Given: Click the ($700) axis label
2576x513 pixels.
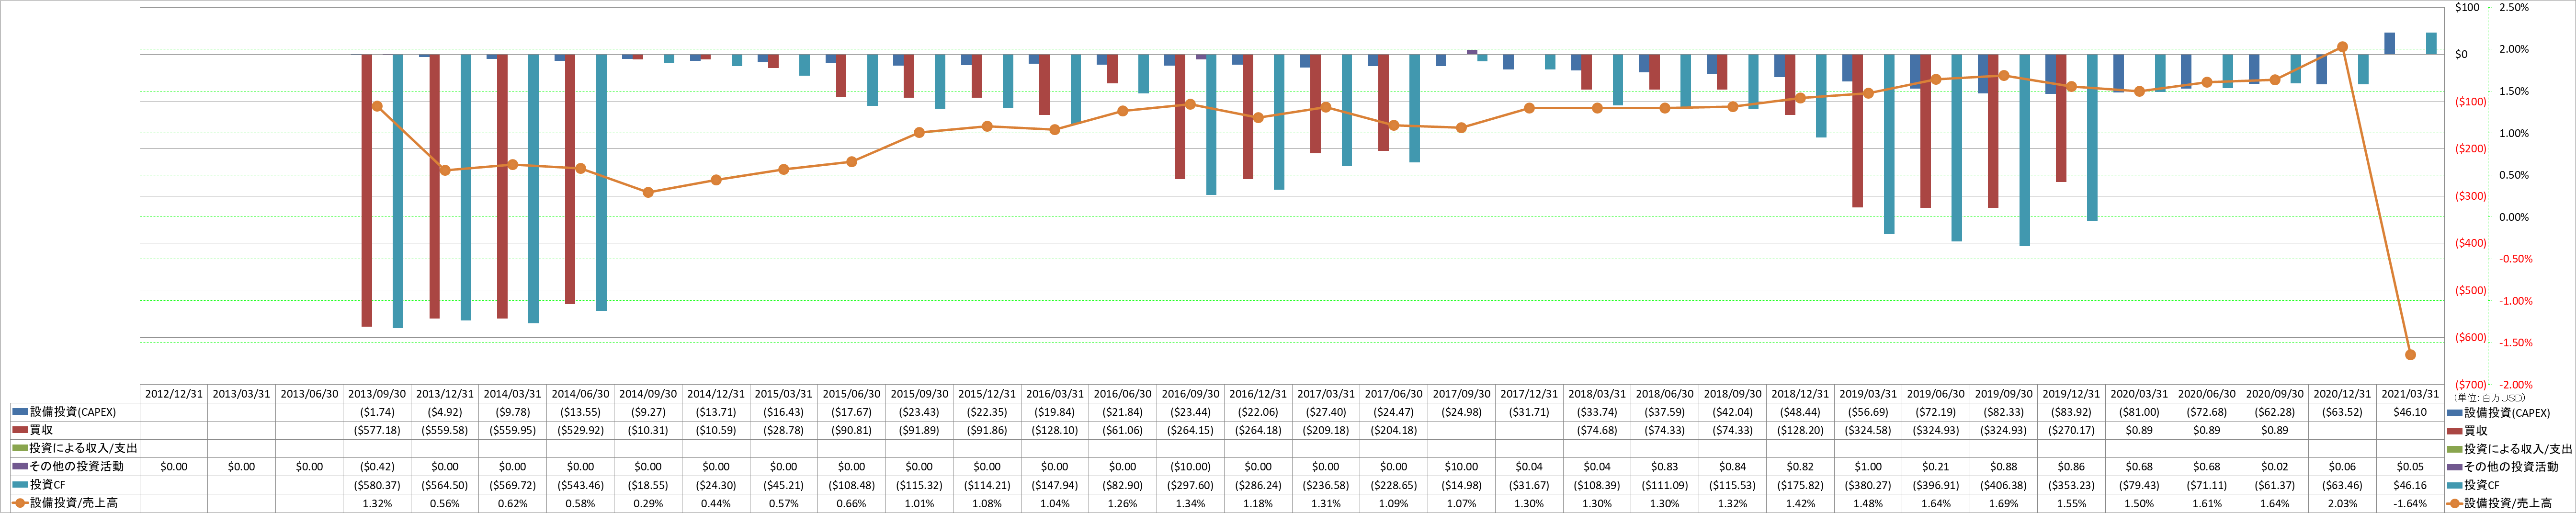Looking at the screenshot, I should click(2471, 384).
